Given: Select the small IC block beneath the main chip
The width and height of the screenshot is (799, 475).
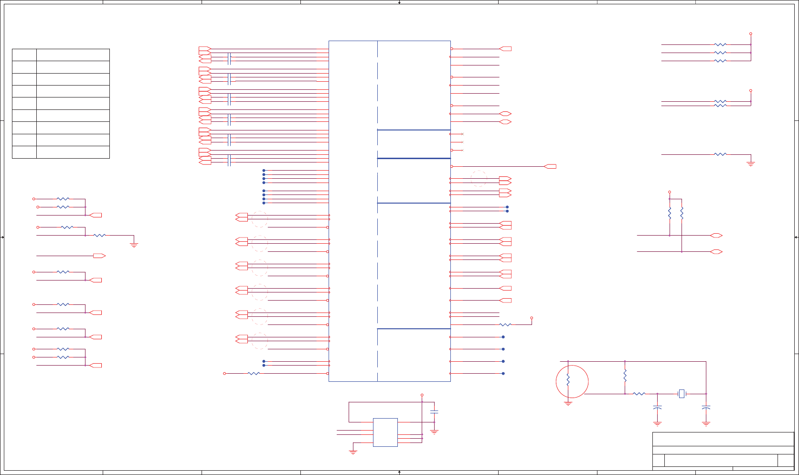Looking at the screenshot, I should 385,432.
